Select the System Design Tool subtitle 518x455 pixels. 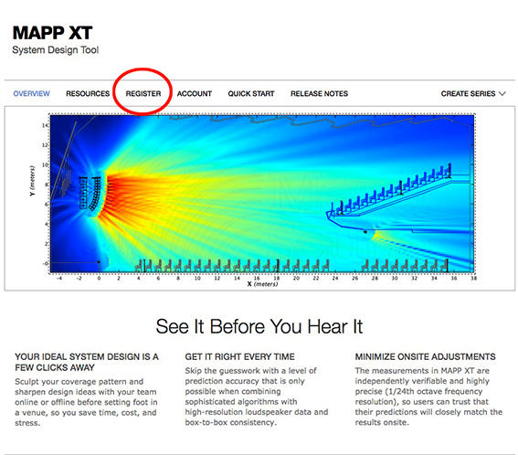tap(55, 50)
